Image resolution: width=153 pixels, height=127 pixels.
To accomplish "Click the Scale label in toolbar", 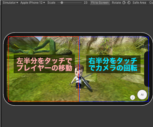I will pyautogui.click(x=51, y=3).
